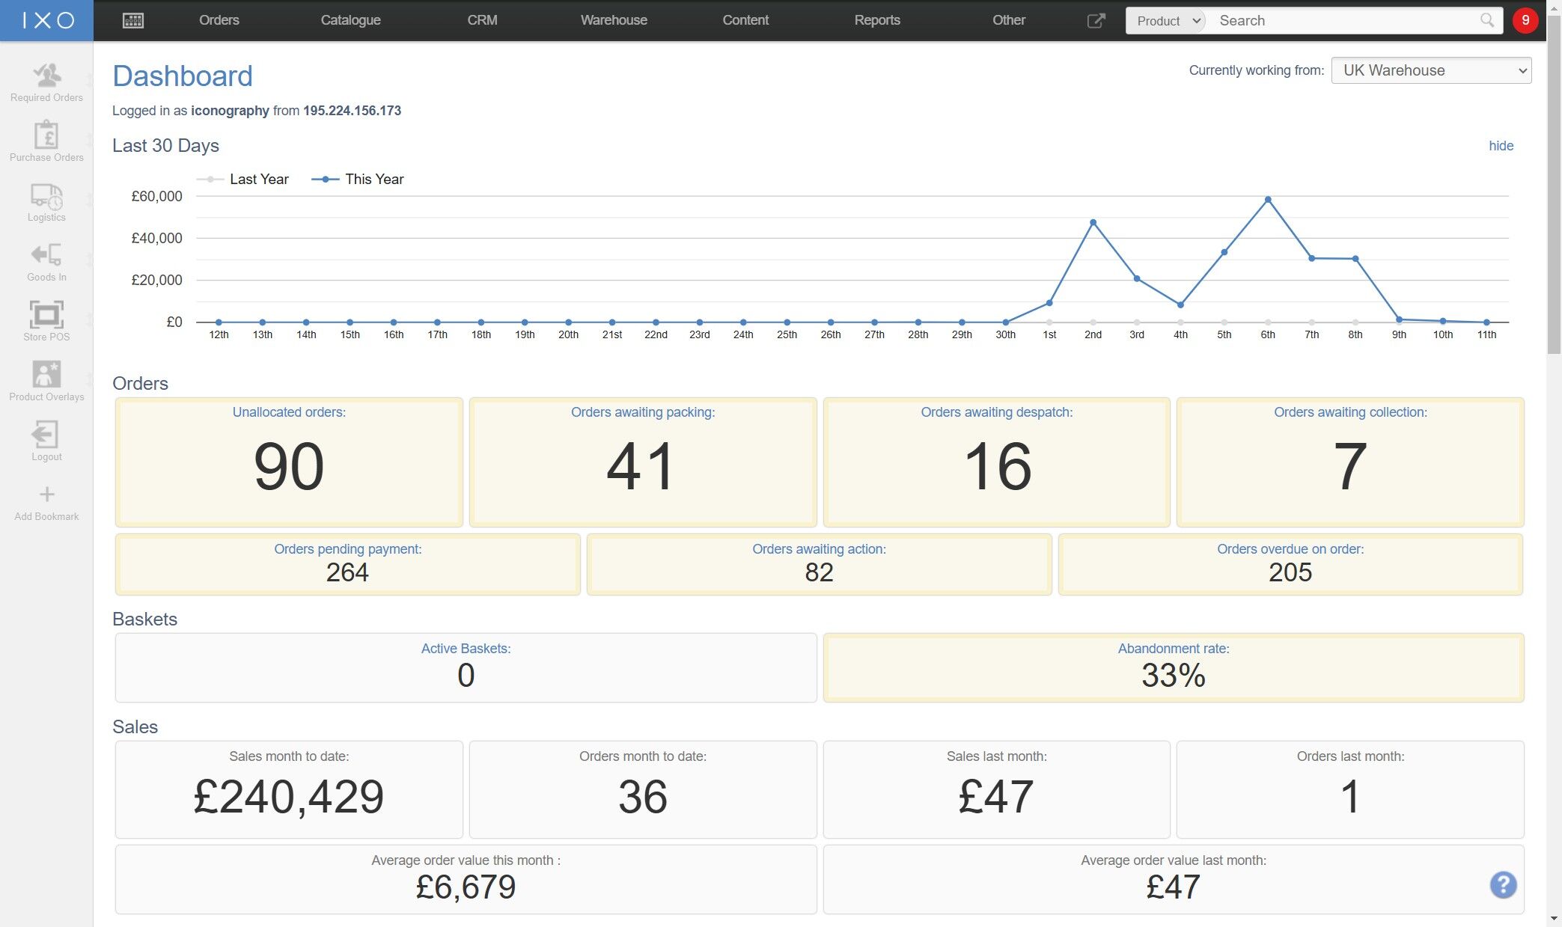Open the Unallocated orders link
1562x927 pixels.
(289, 412)
